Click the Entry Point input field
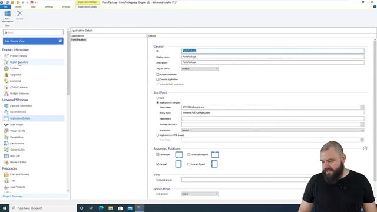The width and height of the screenshot is (377, 212). tap(273, 113)
